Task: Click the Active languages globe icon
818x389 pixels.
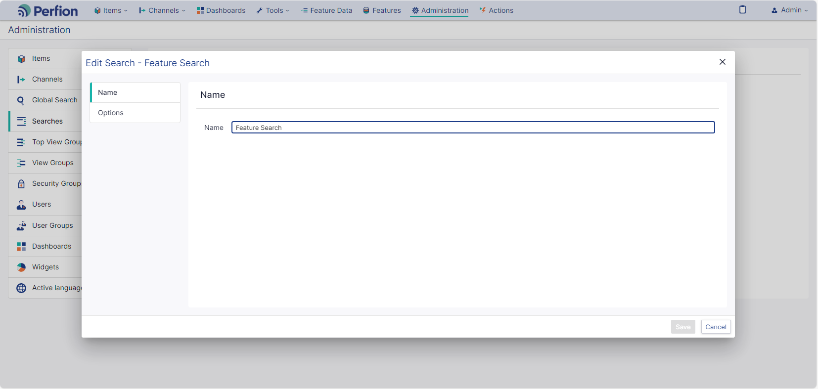Action: click(x=21, y=288)
